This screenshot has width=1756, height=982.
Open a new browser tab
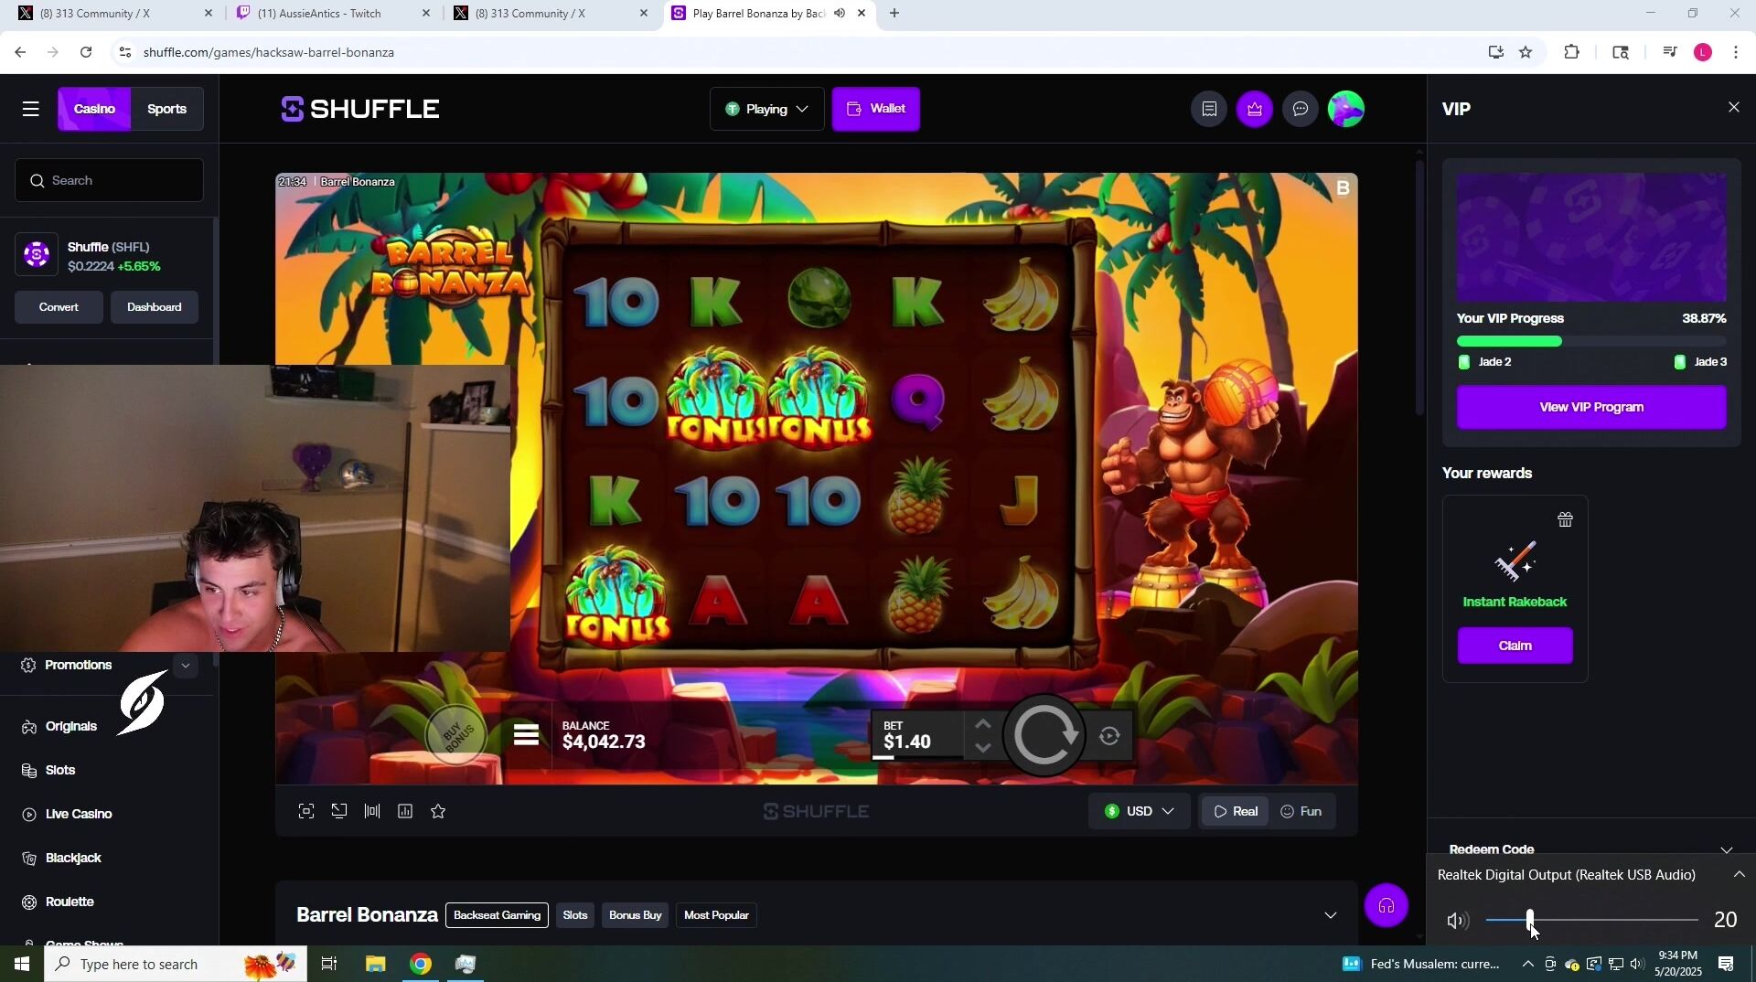pos(894,14)
